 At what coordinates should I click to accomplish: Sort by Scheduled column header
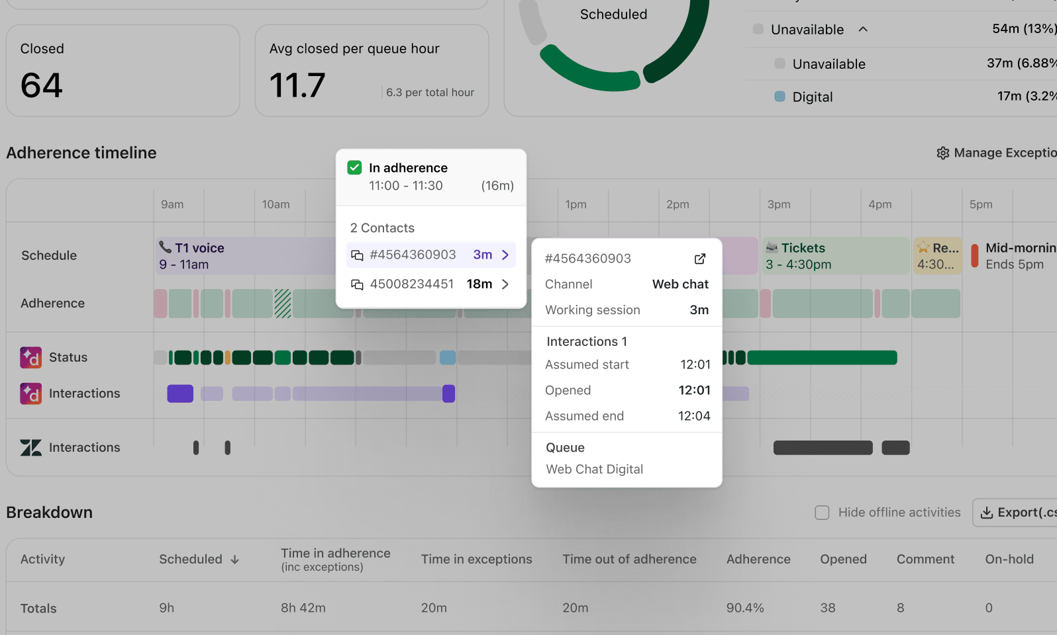(x=199, y=560)
